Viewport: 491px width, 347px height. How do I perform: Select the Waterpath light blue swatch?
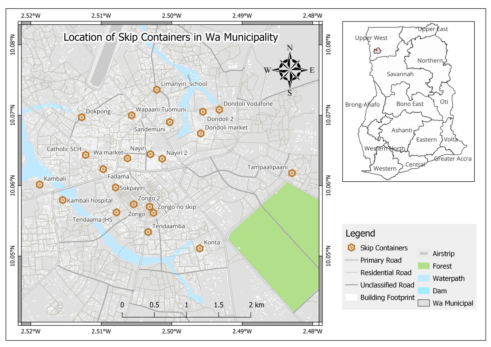point(423,278)
